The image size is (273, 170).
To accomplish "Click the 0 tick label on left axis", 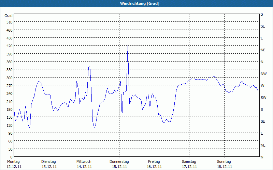I will 11,157.
